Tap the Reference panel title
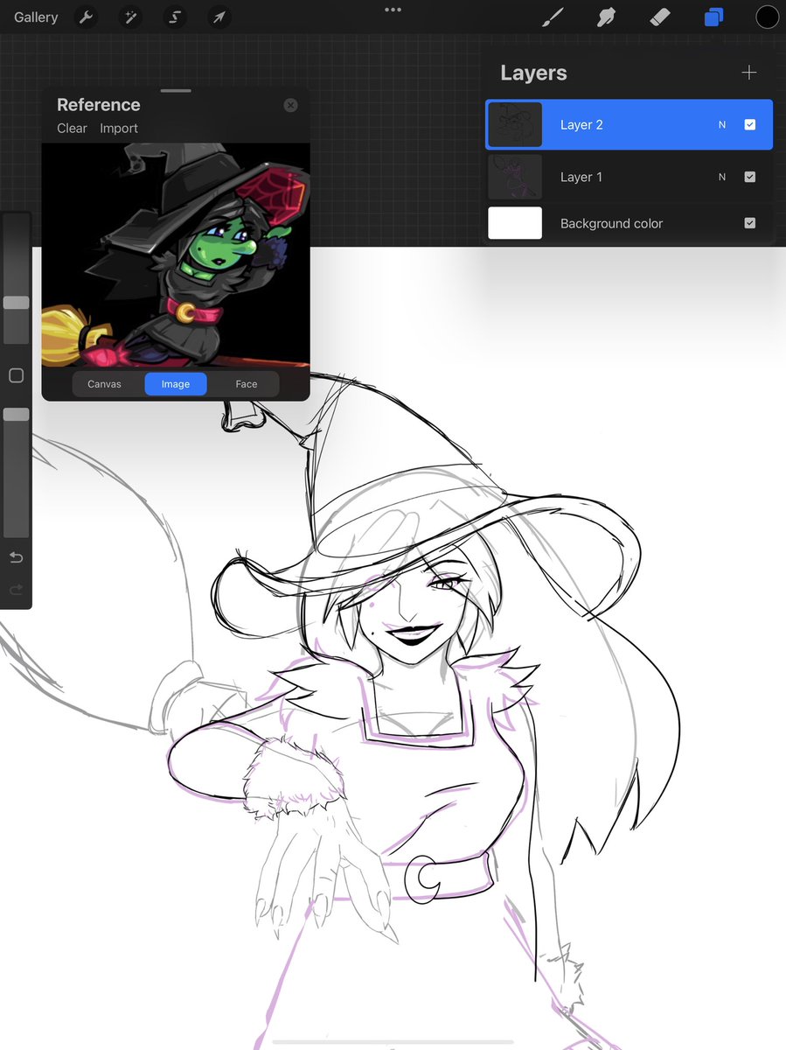This screenshot has width=786, height=1050. tap(99, 105)
